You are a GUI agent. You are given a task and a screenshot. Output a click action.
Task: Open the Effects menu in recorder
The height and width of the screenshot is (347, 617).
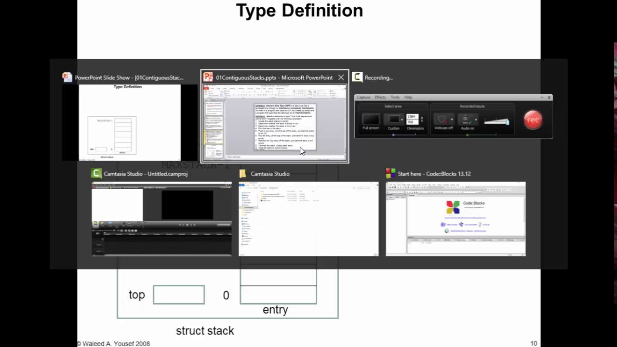pos(380,97)
